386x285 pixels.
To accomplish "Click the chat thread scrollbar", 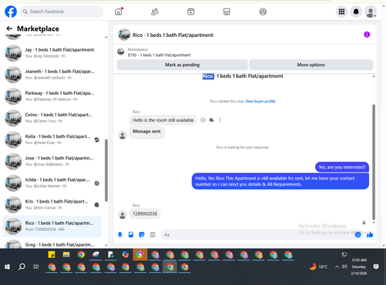I will coord(374,162).
